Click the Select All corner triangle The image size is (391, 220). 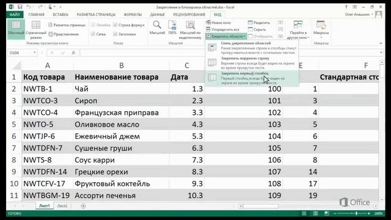(16, 65)
